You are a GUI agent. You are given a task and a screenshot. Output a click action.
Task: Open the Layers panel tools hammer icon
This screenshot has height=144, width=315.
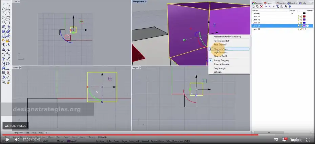(x=286, y=7)
